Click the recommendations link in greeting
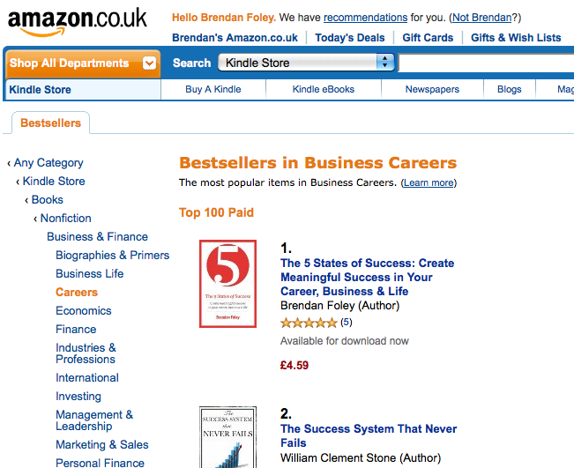The width and height of the screenshot is (574, 468). point(365,18)
